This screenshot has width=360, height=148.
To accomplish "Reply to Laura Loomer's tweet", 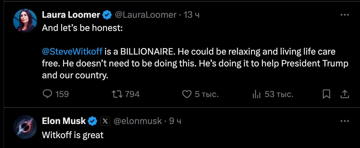I will (48, 94).
